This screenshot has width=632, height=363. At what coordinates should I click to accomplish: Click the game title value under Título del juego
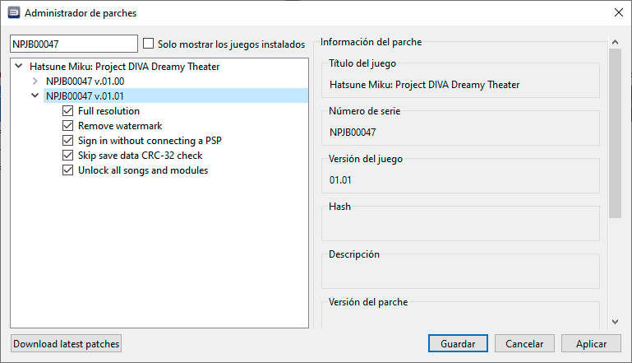[424, 85]
